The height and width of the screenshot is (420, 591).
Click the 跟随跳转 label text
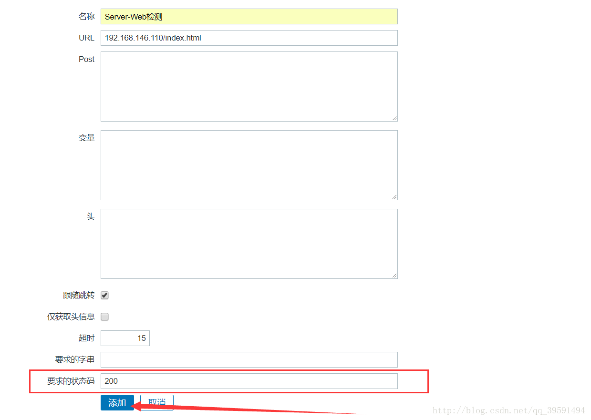pyautogui.click(x=79, y=296)
